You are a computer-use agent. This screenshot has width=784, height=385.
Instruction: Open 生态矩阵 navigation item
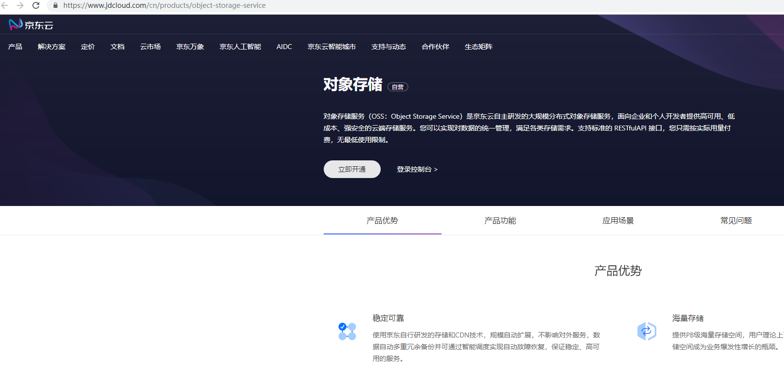click(478, 47)
